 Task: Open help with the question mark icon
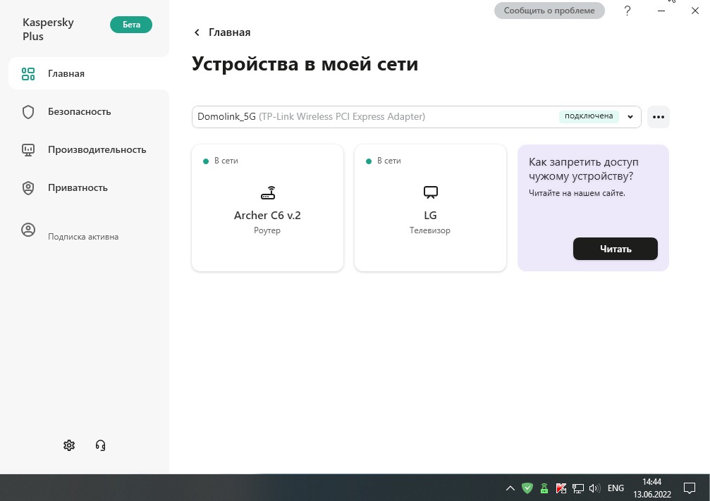pyautogui.click(x=627, y=11)
